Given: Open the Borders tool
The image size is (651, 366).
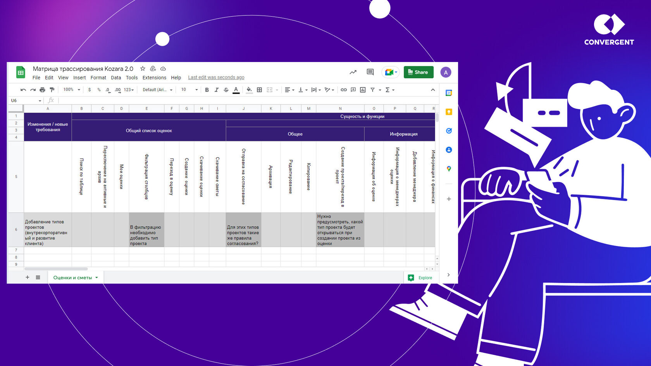Looking at the screenshot, I should [x=259, y=90].
